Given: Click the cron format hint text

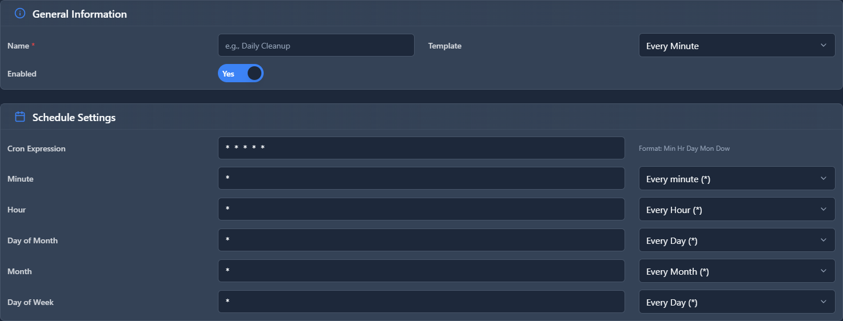Looking at the screenshot, I should click(684, 149).
